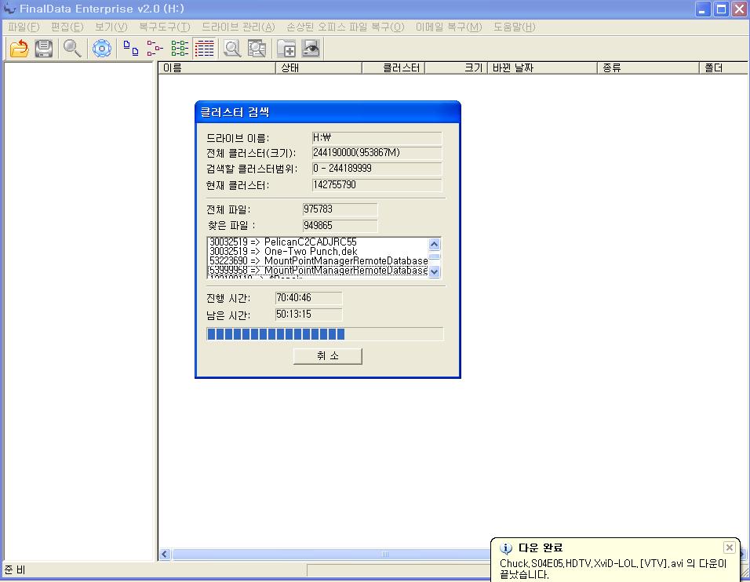Minimize the FinalData Enterprise window
750x582 pixels.
click(x=703, y=9)
